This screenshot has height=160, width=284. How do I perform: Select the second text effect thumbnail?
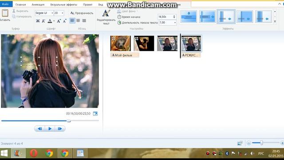[x=207, y=16]
